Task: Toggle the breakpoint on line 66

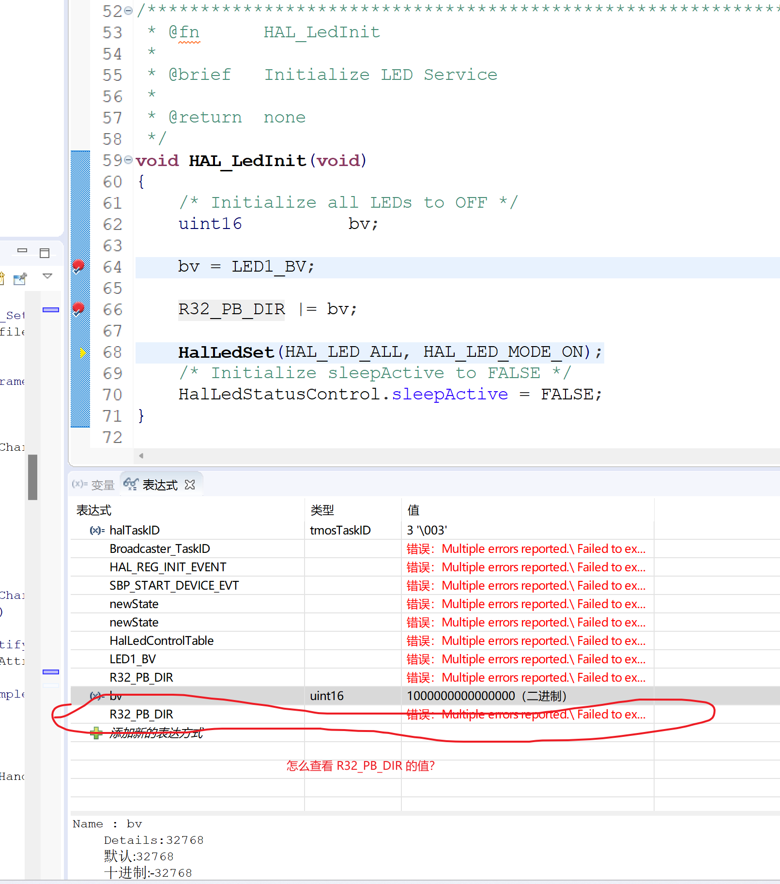Action: pos(78,308)
